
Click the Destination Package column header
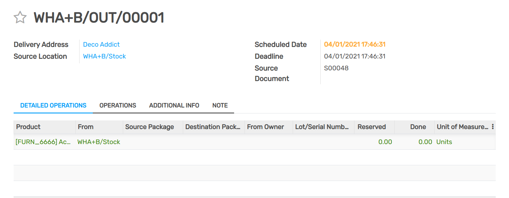(x=213, y=127)
